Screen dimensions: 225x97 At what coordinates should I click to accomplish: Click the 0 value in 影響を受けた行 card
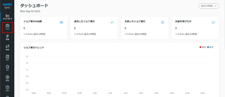point(176,28)
